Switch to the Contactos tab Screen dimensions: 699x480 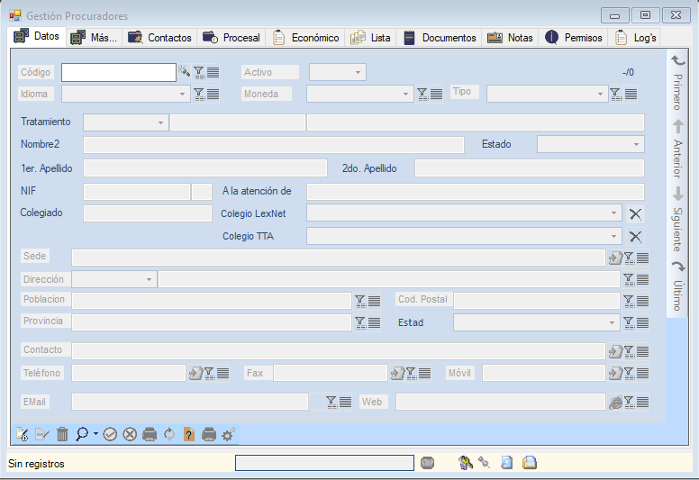(x=160, y=38)
